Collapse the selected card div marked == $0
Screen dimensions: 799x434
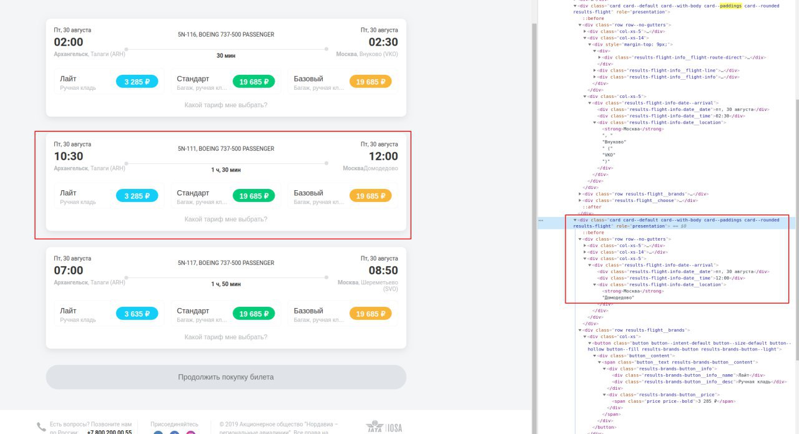(x=576, y=220)
